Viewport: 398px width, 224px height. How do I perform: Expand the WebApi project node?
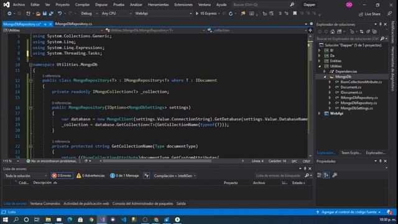(319, 113)
